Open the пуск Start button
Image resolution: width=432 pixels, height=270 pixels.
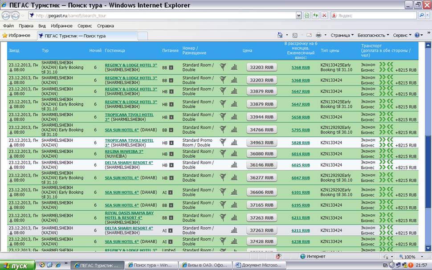pos(18,265)
